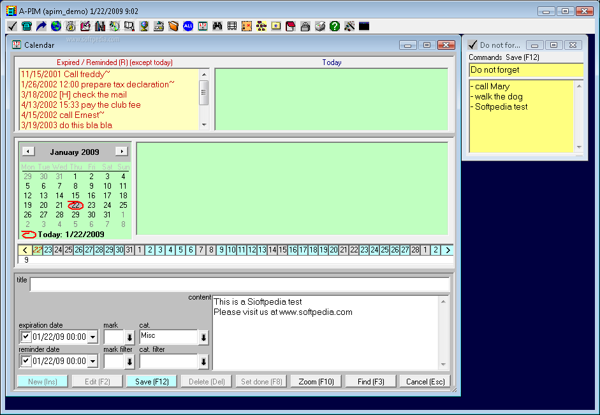Viewport: 600px width, 415px height.
Task: Open the reminder date dropdown calendar
Action: [x=93, y=361]
